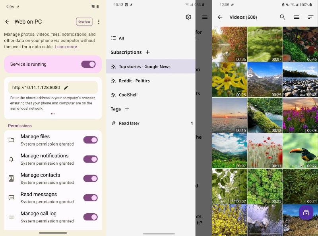Image resolution: width=318 pixels, height=236 pixels.
Task: Tap back arrow beside Web on PC
Action: coord(7,22)
